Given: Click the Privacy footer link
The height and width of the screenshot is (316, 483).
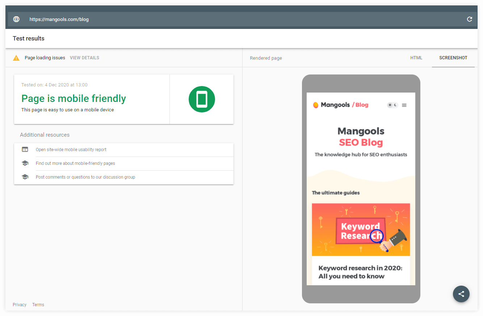Looking at the screenshot, I should 20,305.
